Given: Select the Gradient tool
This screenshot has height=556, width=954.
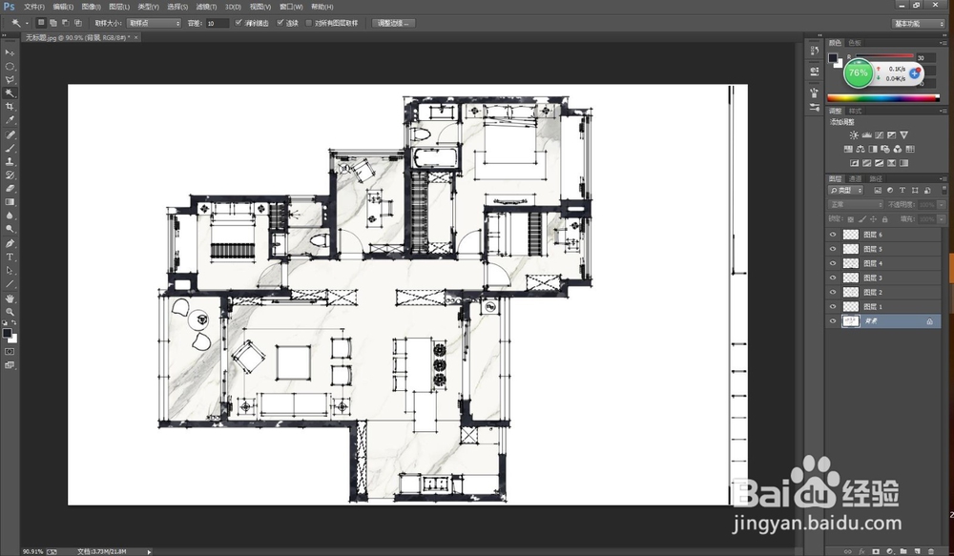Looking at the screenshot, I should (x=10, y=201).
